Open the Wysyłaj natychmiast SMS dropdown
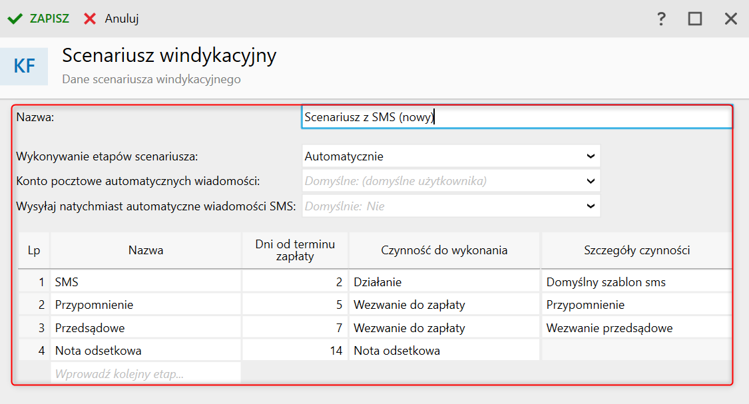Screen dimensions: 749x404 (x=451, y=206)
